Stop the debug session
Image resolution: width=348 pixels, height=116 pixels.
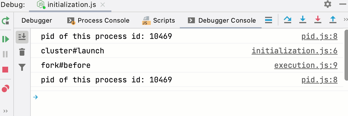(6, 70)
